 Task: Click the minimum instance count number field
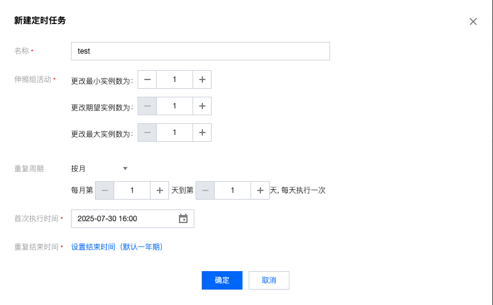pyautogui.click(x=175, y=79)
